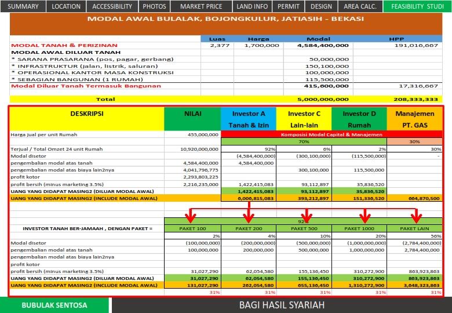Click INVESTOR TANAH BER-JAMAAH label
This screenshot has width=452, height=313.
pyautogui.click(x=88, y=228)
